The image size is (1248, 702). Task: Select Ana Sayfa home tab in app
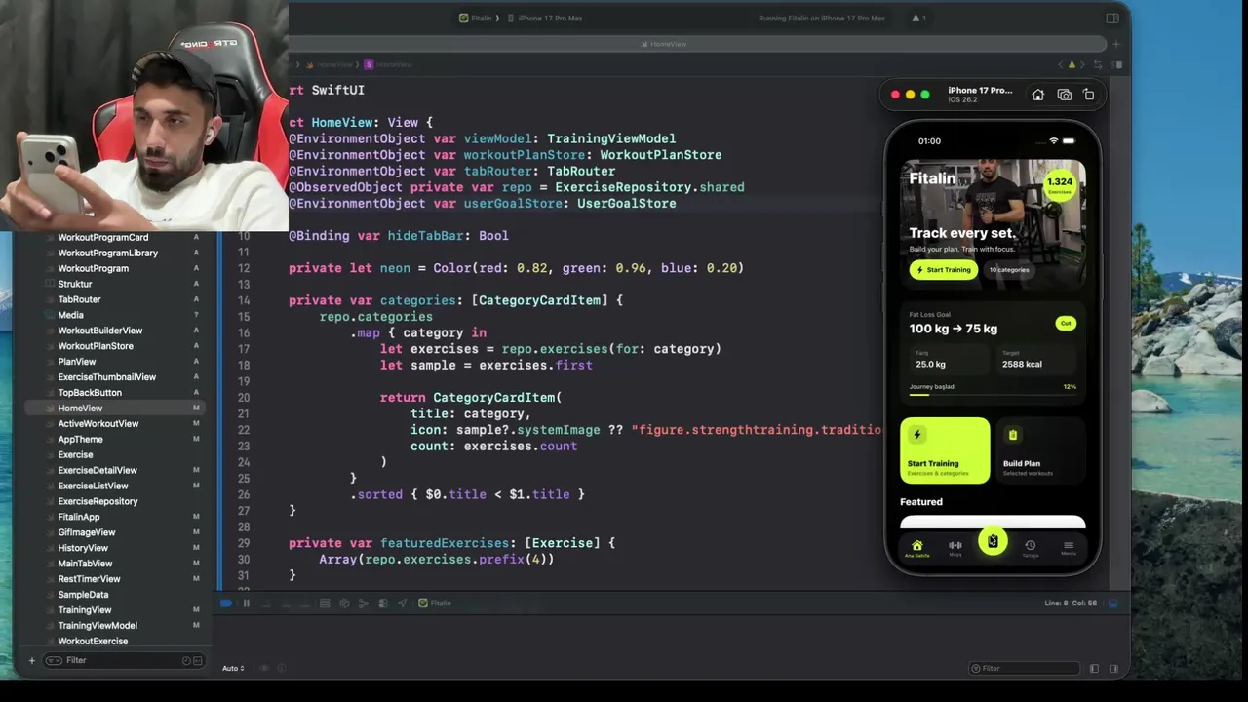916,549
